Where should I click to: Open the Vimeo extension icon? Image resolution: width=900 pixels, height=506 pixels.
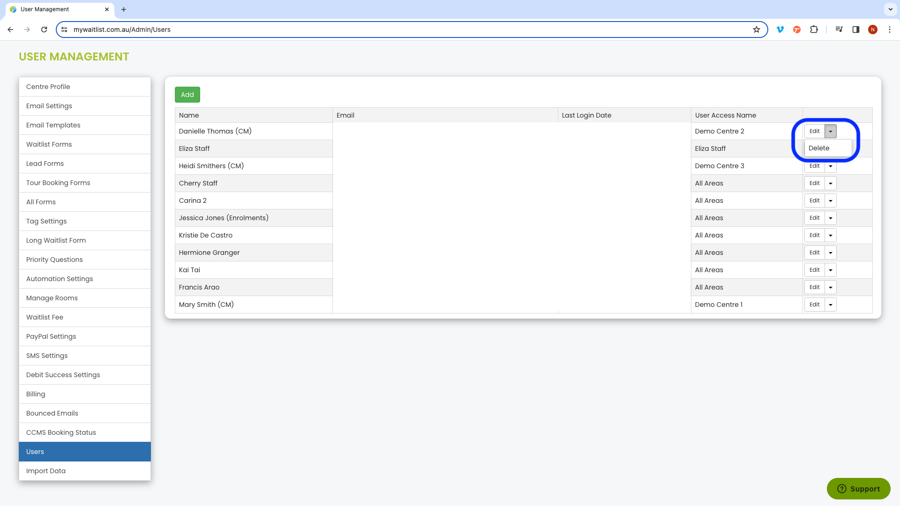[780, 30]
